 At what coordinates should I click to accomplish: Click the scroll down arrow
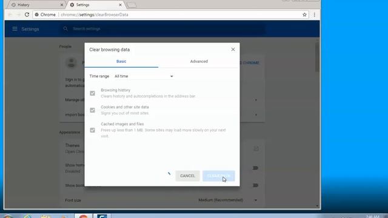(x=317, y=206)
